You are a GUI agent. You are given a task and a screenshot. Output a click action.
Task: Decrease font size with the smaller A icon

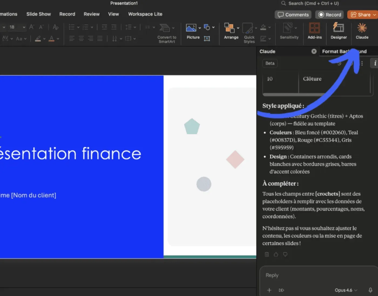tap(41, 27)
